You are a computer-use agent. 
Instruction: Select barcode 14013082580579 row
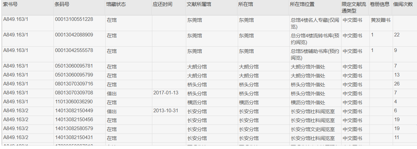tap(209, 129)
